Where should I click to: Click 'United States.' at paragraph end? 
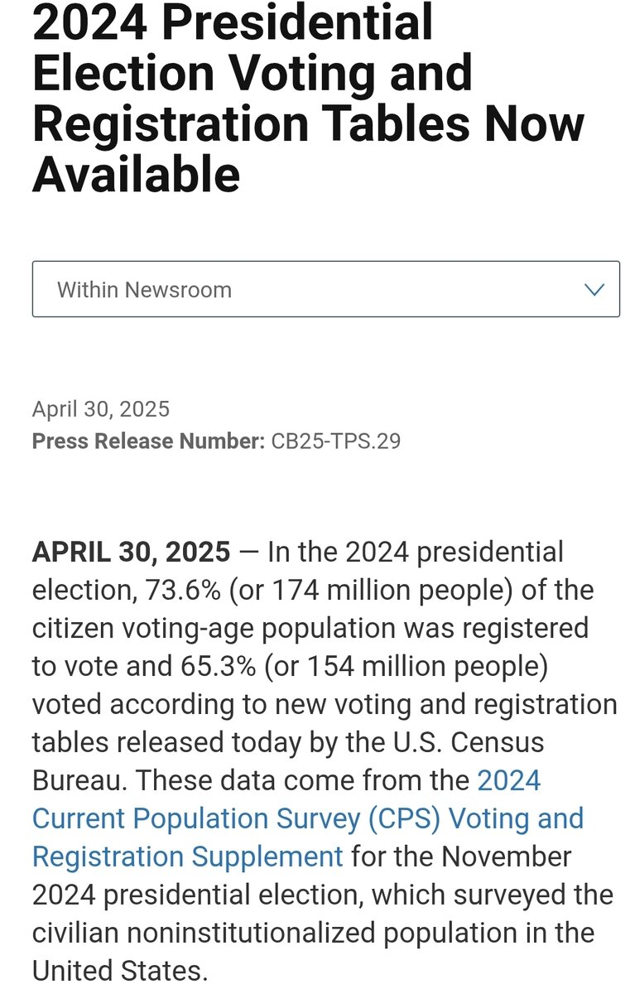click(x=119, y=971)
